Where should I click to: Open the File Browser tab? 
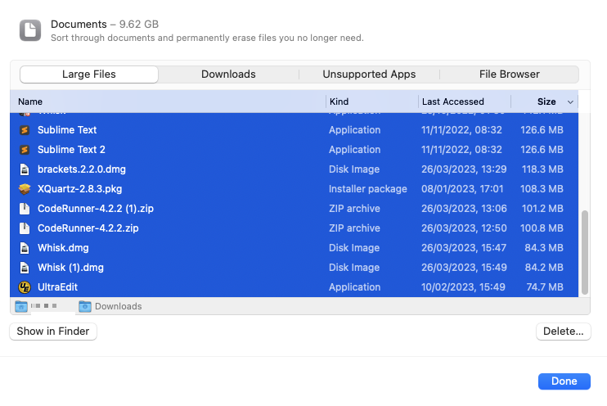[509, 74]
